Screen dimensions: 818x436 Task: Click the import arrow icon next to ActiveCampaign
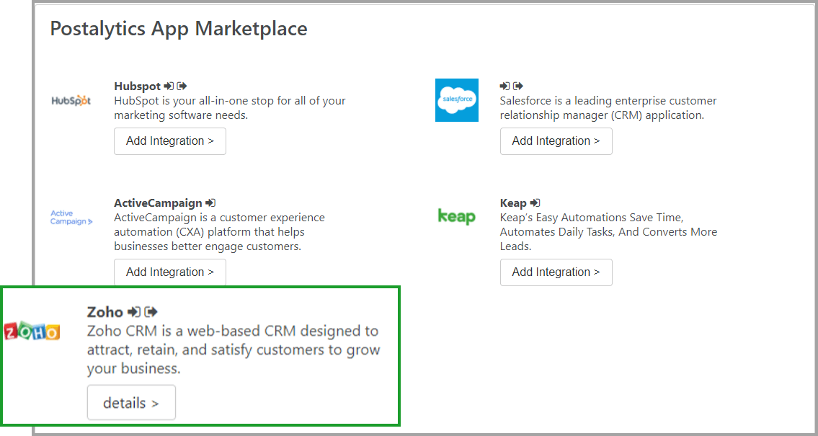tap(209, 201)
